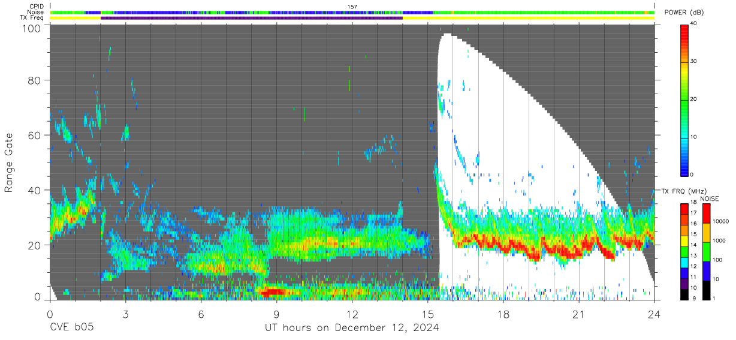Select the 'POWER (dB)' legend title
Screen dimensions: 736x340
pyautogui.click(x=684, y=13)
